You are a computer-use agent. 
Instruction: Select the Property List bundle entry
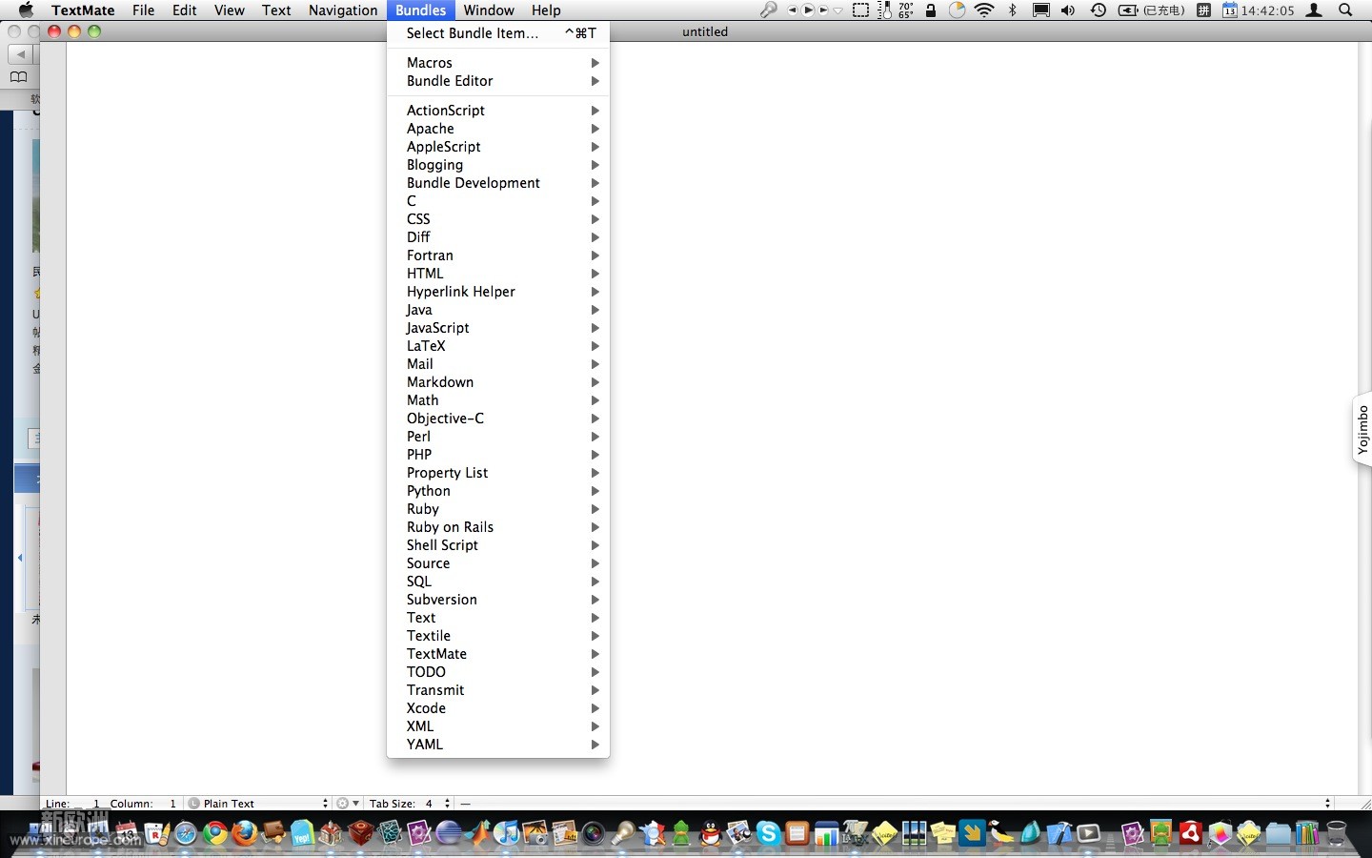498,473
